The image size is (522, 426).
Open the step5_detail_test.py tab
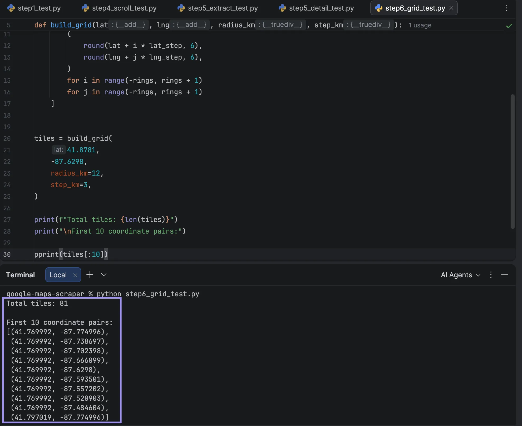tap(316, 8)
